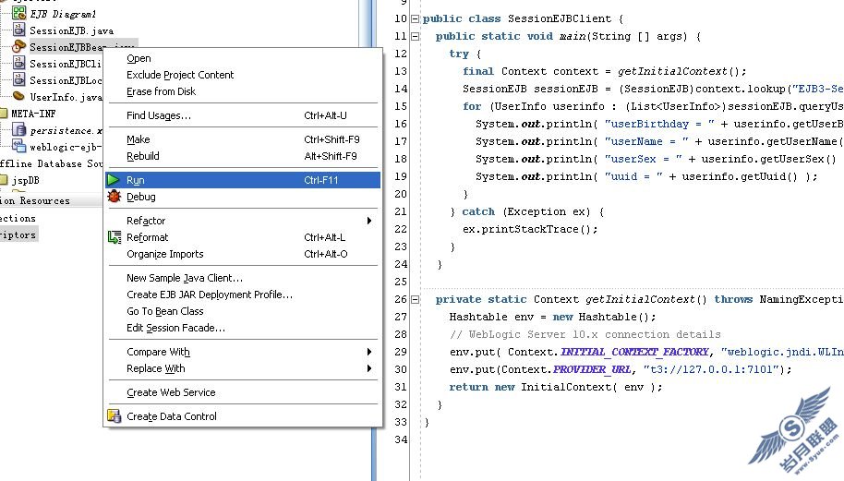Image resolution: width=844 pixels, height=481 pixels.
Task: Open the Application Resources panel header
Action: [51, 200]
